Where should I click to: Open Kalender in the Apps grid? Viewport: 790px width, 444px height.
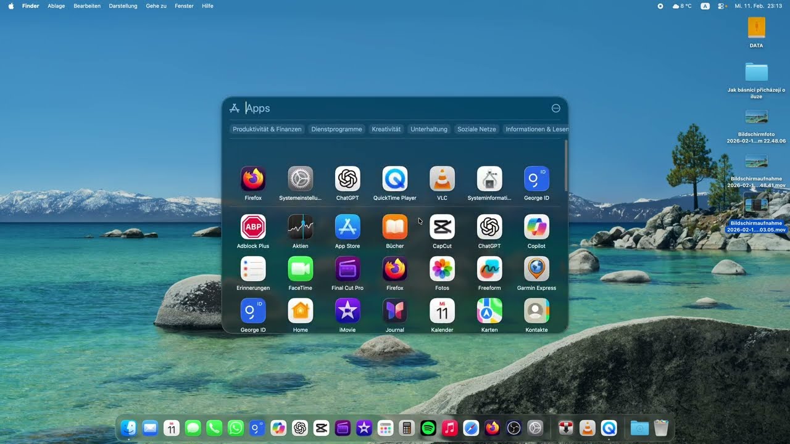tap(442, 311)
